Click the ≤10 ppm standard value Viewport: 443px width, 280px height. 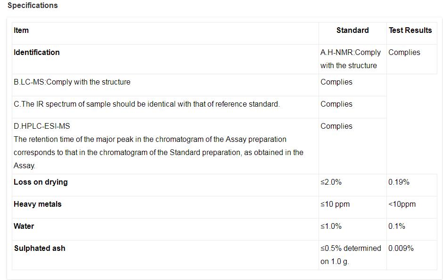coord(335,204)
